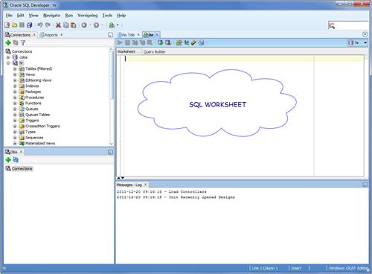
Task: Click the Paste clipboard icon
Action: pos(73,25)
